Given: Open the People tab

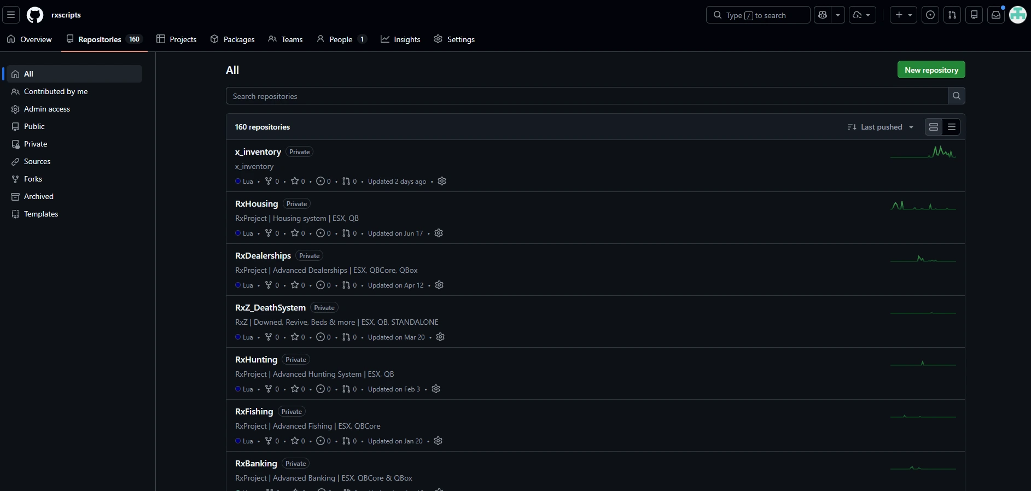Looking at the screenshot, I should tap(341, 39).
